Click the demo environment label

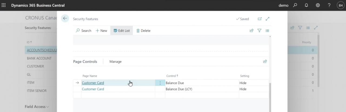[x=284, y=5]
